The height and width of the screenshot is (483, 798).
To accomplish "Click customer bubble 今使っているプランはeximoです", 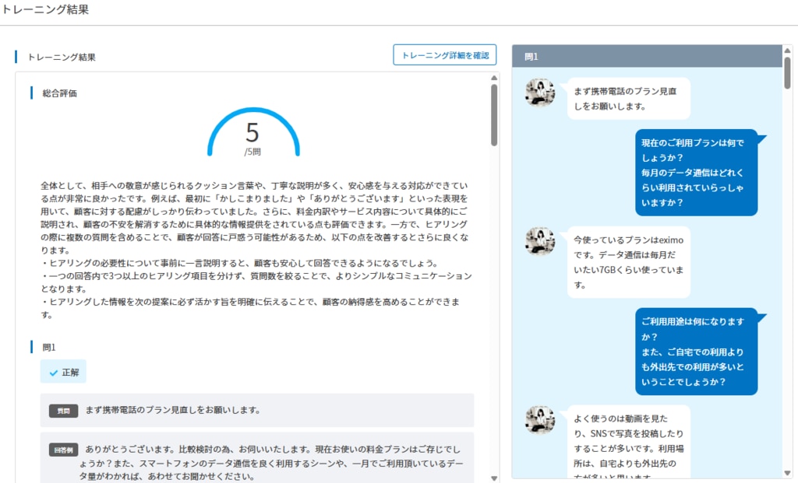I will tap(629, 262).
